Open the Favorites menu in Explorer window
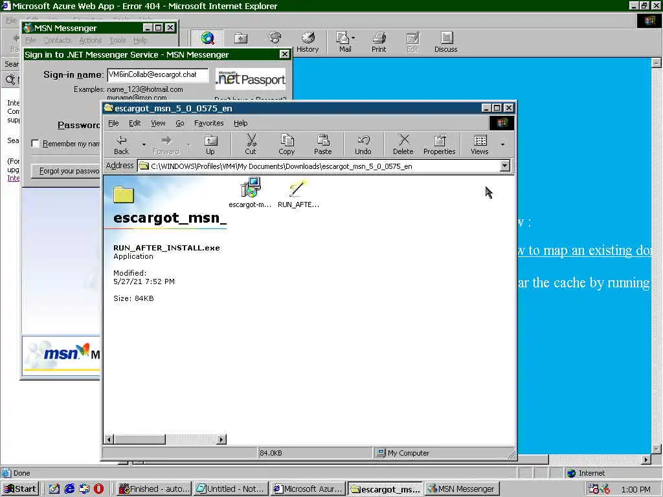663x497 pixels. (x=209, y=123)
